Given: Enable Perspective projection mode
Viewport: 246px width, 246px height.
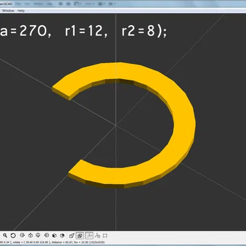Looking at the screenshot, I should (71, 236).
